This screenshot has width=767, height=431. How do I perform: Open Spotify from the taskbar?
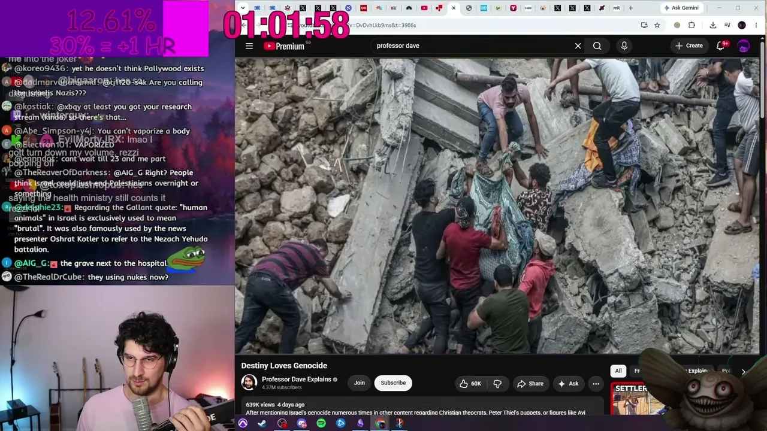tap(321, 423)
